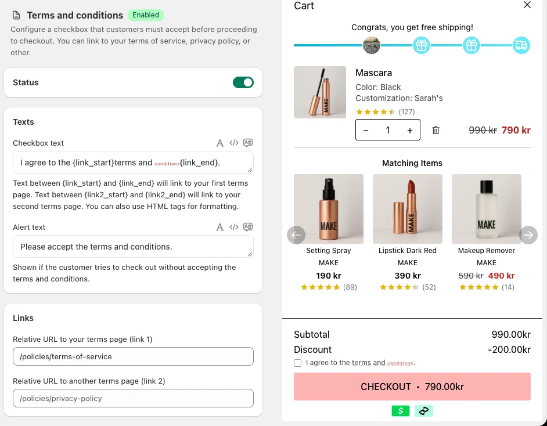Click the teal link icon below checkout
This screenshot has height=426, width=547.
(x=424, y=411)
